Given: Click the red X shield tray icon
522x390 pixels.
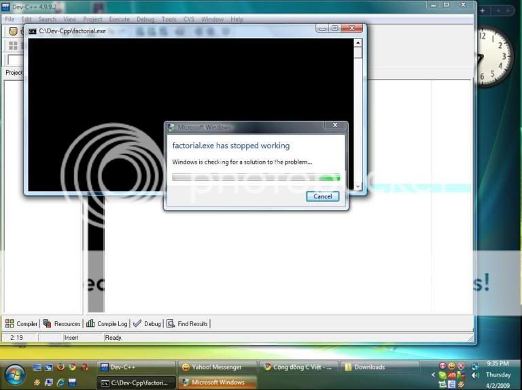Looking at the screenshot, I should (461, 366).
